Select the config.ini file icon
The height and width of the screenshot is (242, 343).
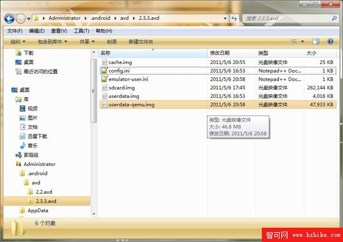click(x=105, y=71)
